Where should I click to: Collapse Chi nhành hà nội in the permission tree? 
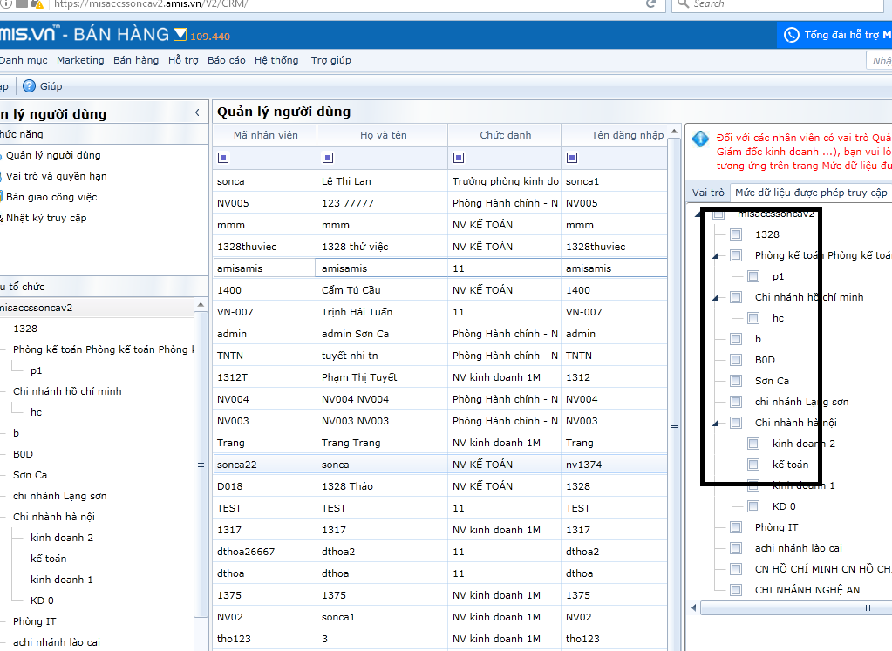[716, 423]
